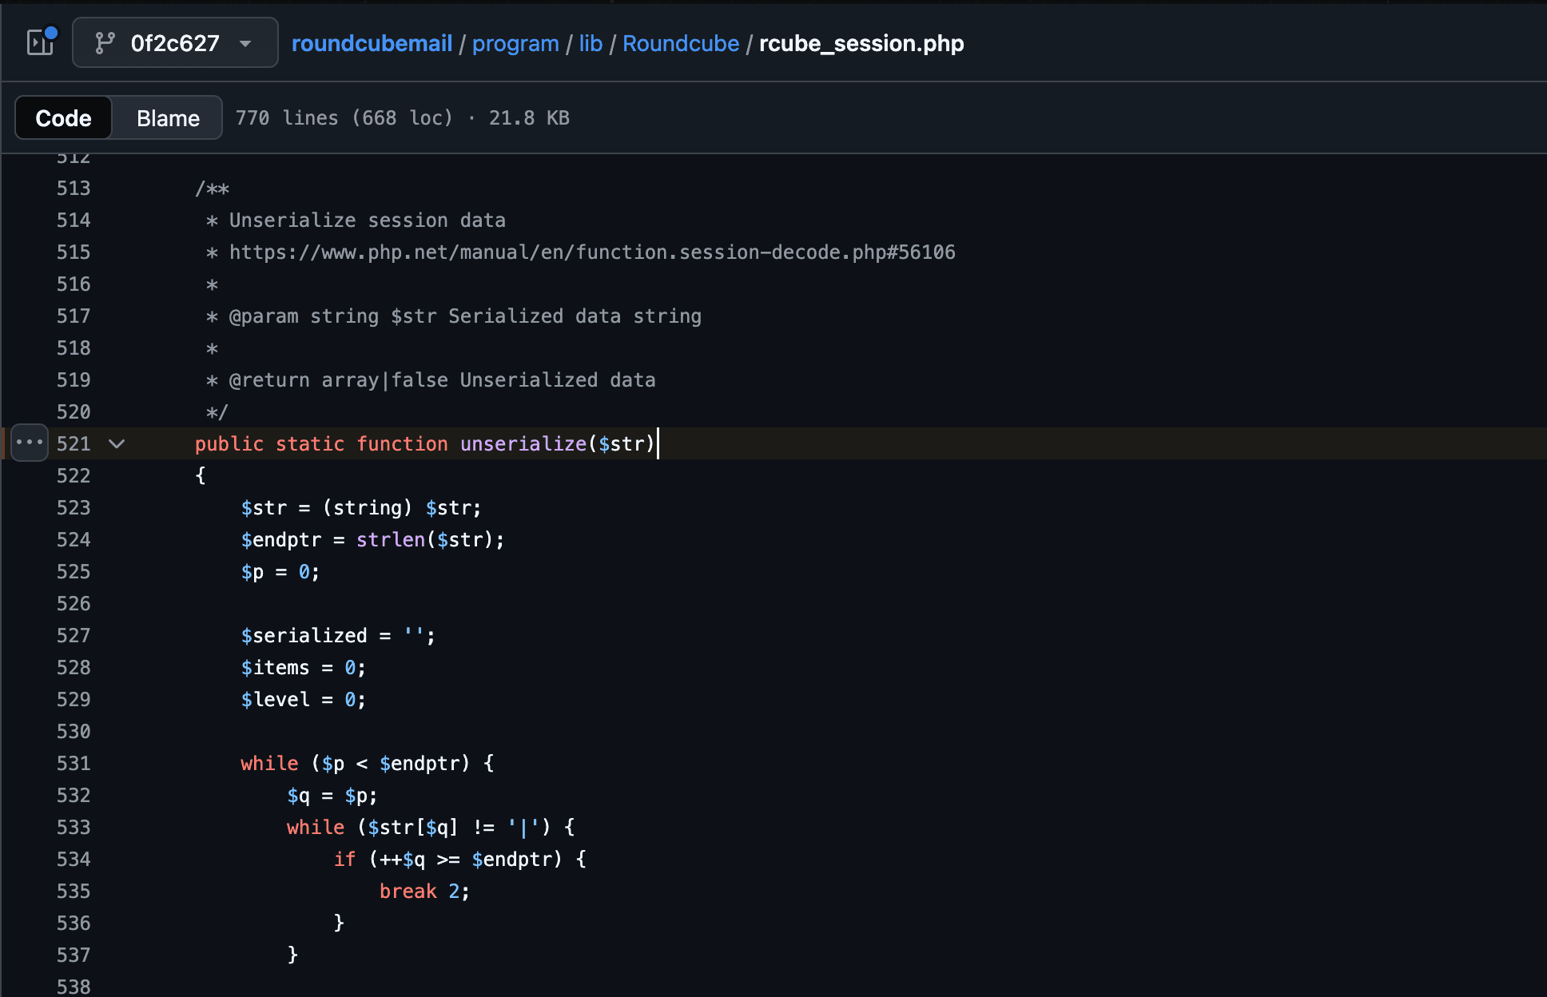Click the '@param string $str' comment line
Image resolution: width=1547 pixels, height=997 pixels.
tap(454, 316)
